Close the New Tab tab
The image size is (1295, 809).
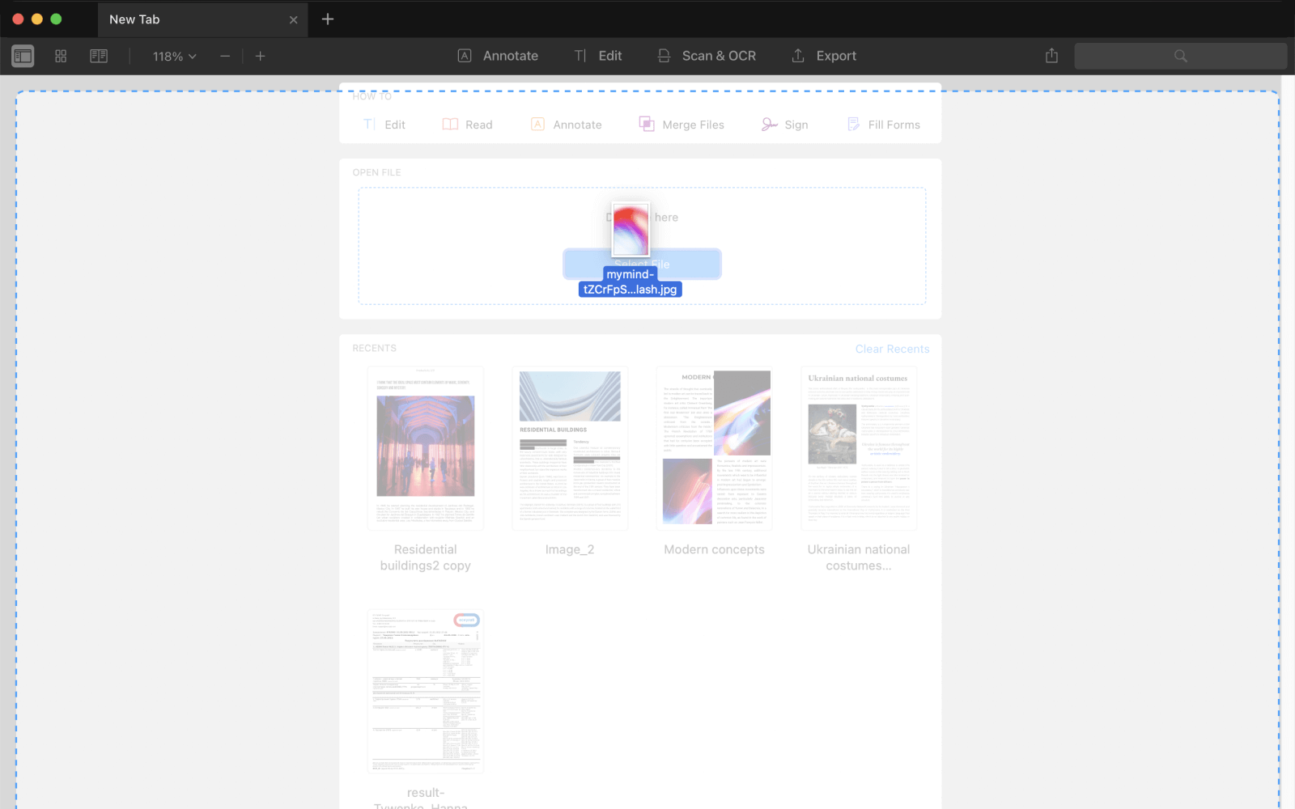(x=293, y=20)
